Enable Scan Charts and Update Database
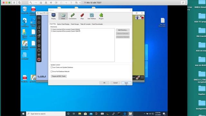Screen dimensions: 206x116 [x=51, y=67]
